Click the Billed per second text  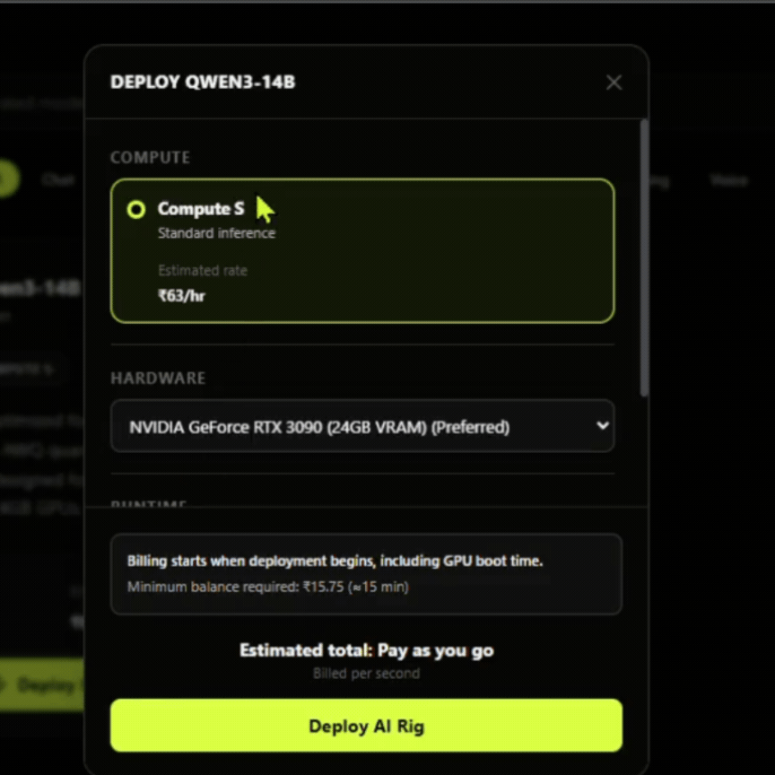coord(366,673)
